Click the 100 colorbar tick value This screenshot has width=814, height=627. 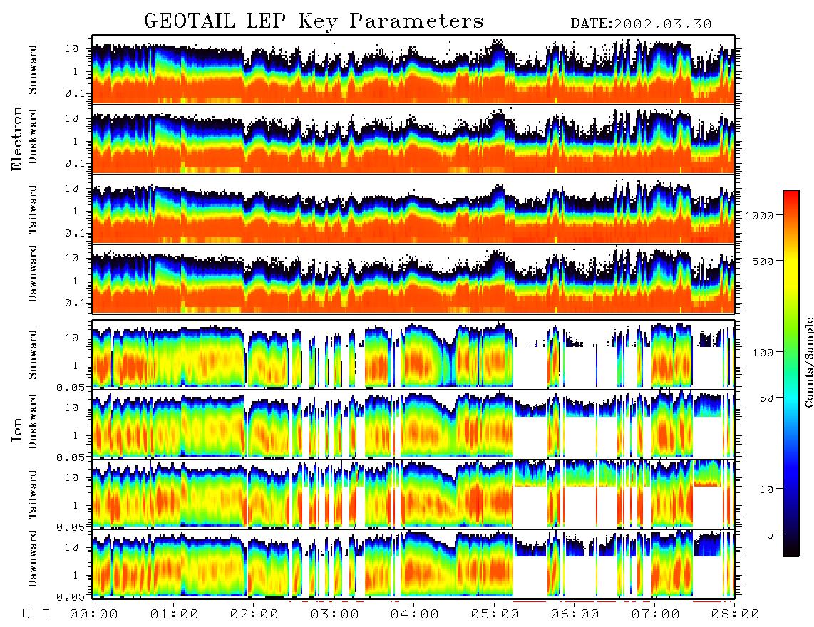click(x=763, y=353)
